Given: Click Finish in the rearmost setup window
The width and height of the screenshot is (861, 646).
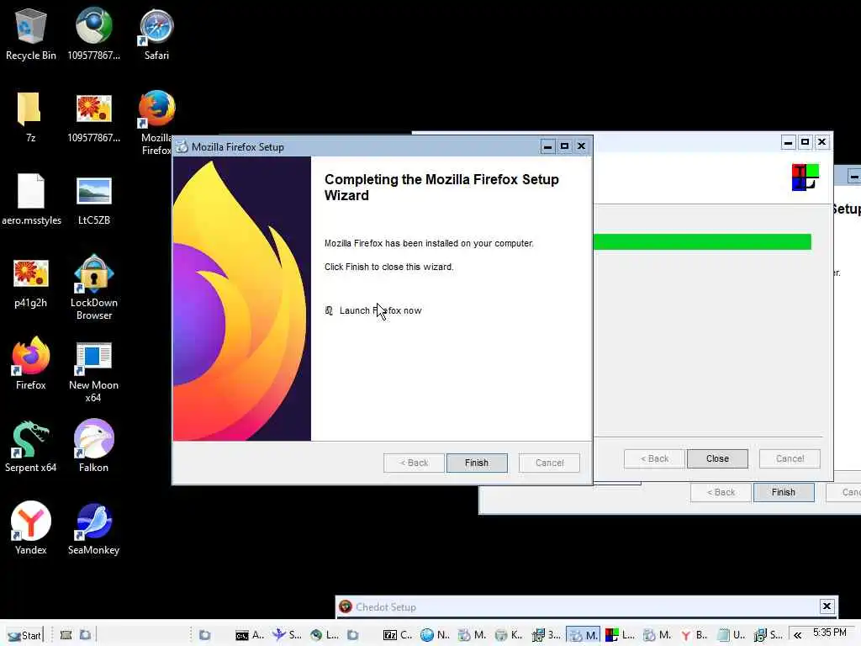Looking at the screenshot, I should pos(784,493).
